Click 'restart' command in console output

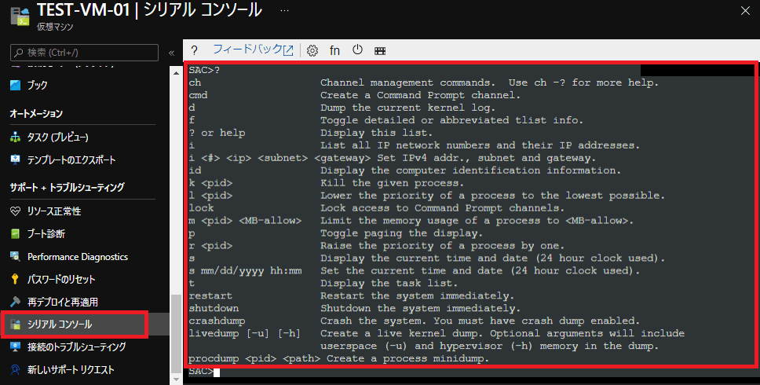pyautogui.click(x=210, y=295)
